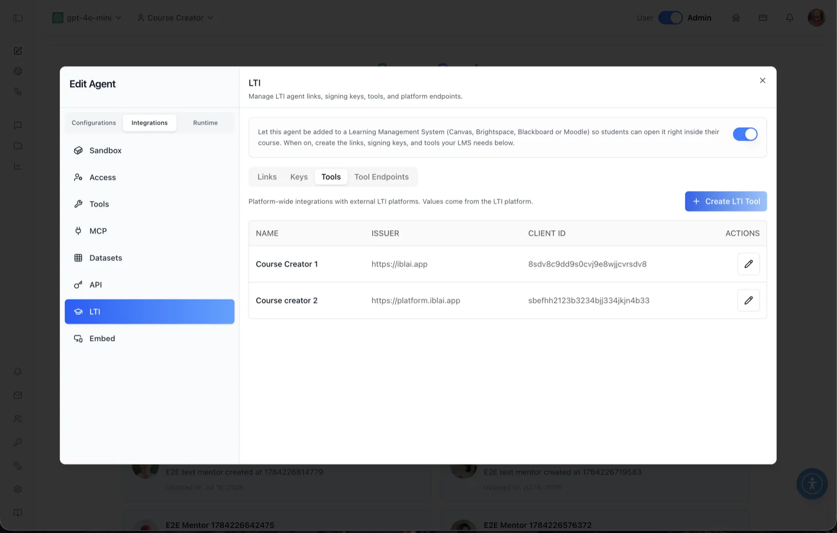837x533 pixels.
Task: Click the settings gear icon in left rail
Action: pyautogui.click(x=18, y=490)
